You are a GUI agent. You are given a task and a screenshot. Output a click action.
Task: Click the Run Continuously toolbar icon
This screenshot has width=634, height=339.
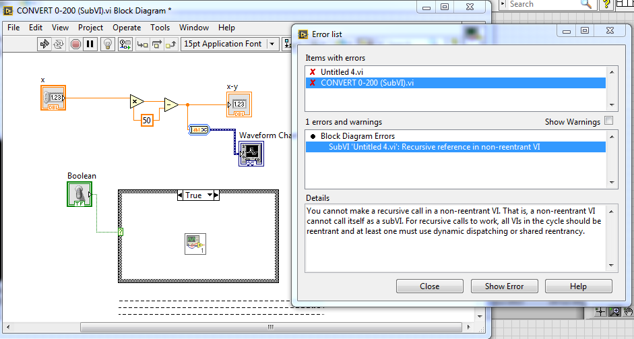point(59,44)
